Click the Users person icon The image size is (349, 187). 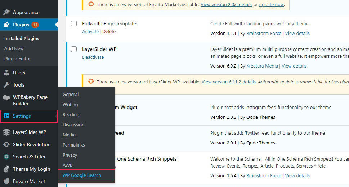(x=6, y=73)
